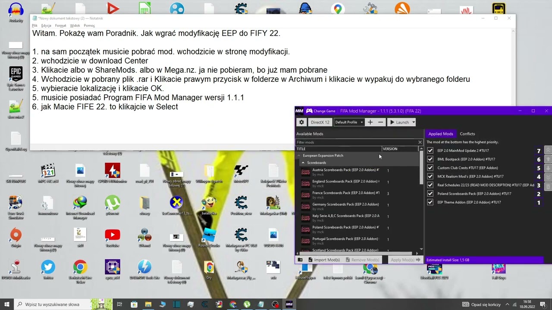Select France Scoreboards Pack mod
The height and width of the screenshot is (310, 552).
click(359, 195)
